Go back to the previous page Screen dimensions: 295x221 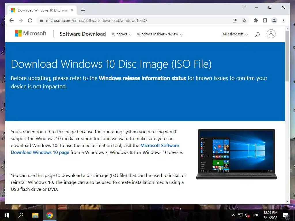point(12,20)
